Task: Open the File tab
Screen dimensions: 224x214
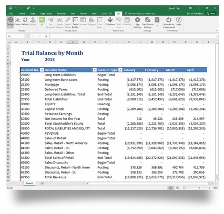Action: pyautogui.click(x=11, y=14)
